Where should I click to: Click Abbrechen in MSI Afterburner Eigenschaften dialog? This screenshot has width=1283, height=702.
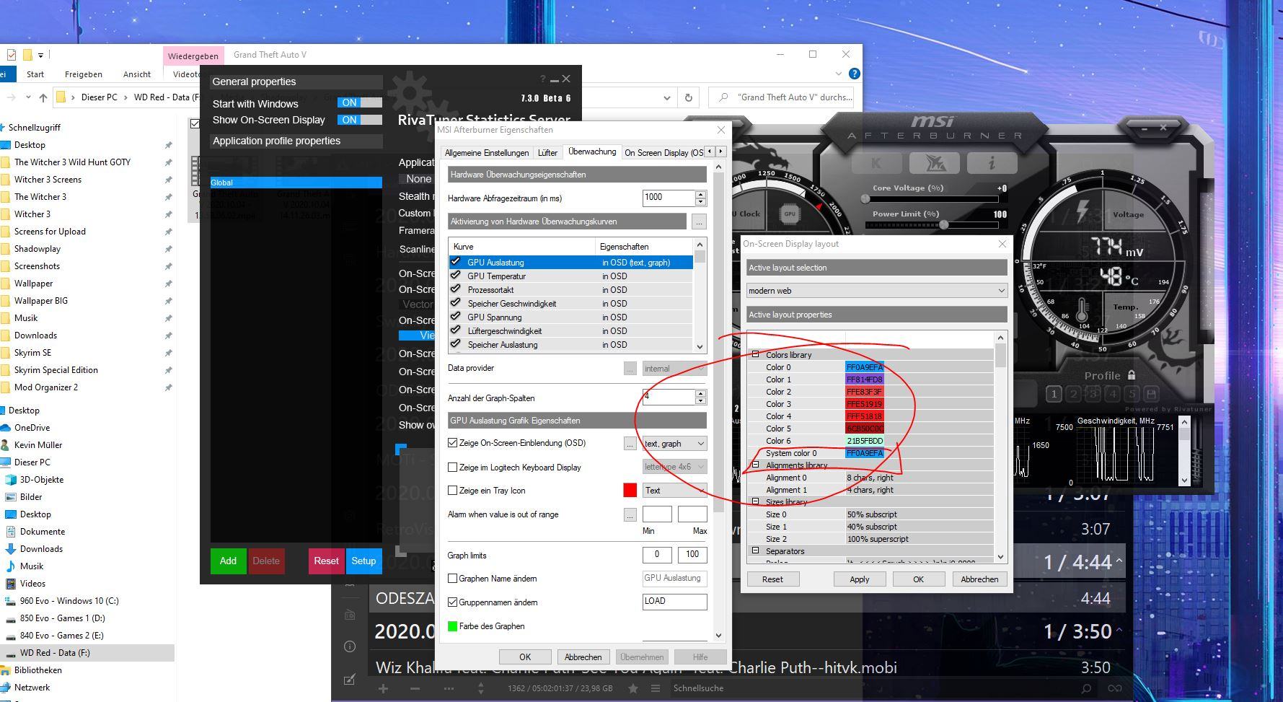583,657
